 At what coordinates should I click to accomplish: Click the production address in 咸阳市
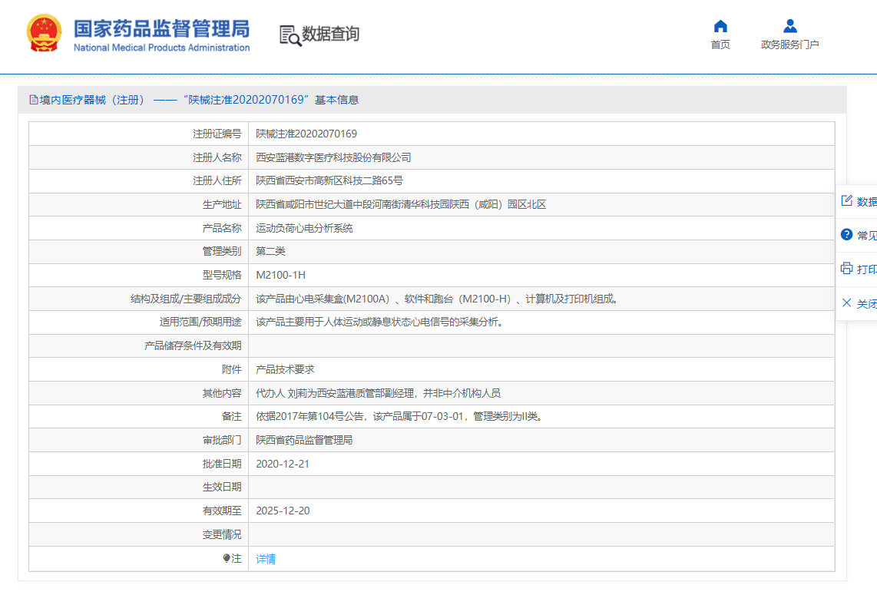pyautogui.click(x=401, y=205)
